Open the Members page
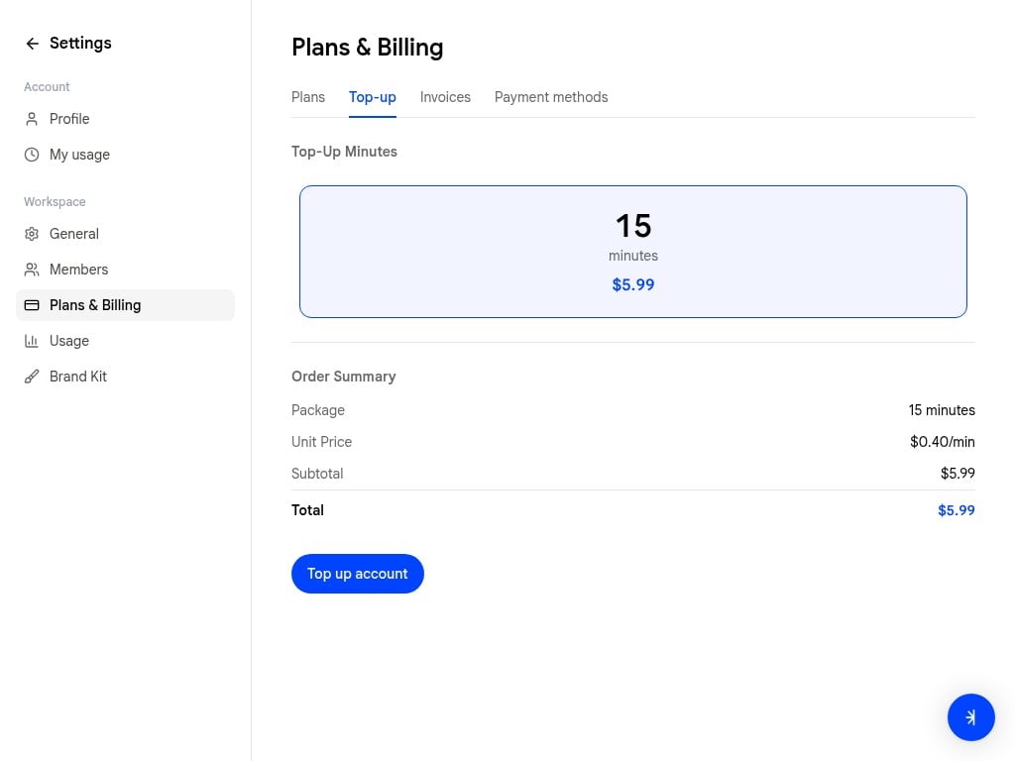1015x761 pixels. 125,270
